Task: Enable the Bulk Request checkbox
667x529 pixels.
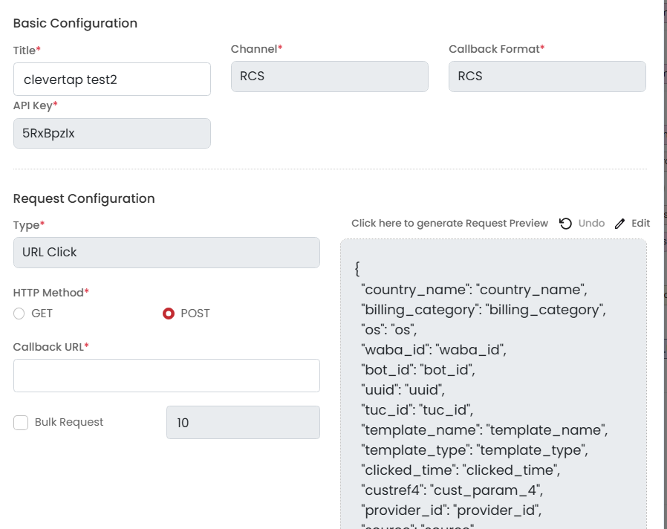Action: click(21, 423)
